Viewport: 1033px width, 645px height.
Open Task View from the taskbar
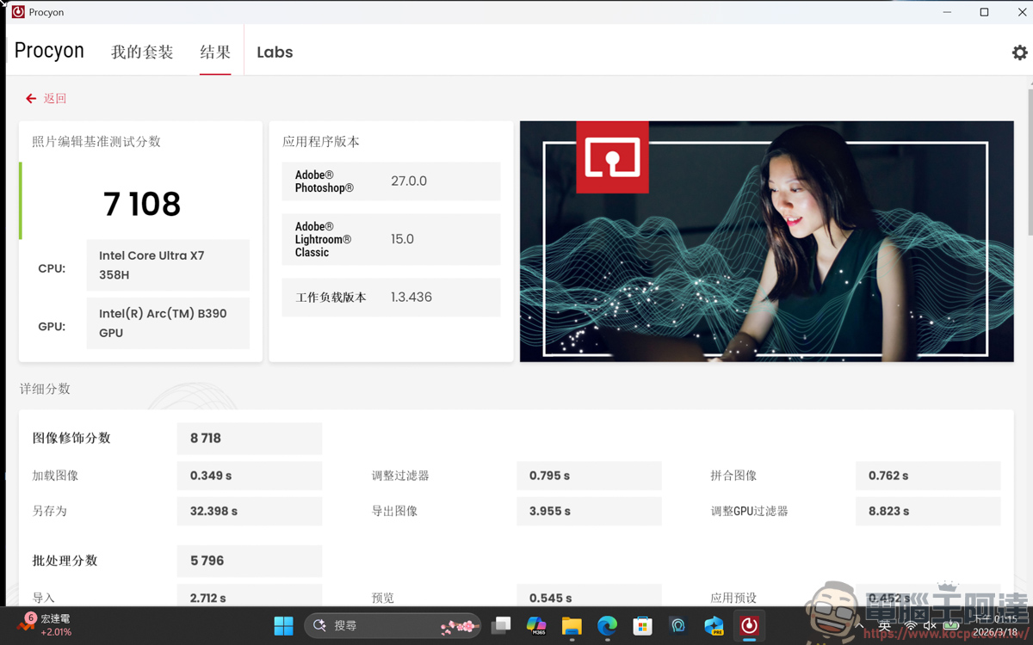click(x=502, y=626)
